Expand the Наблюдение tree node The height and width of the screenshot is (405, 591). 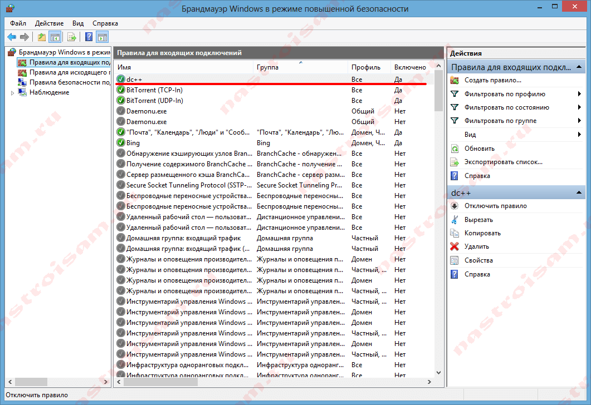click(x=13, y=92)
